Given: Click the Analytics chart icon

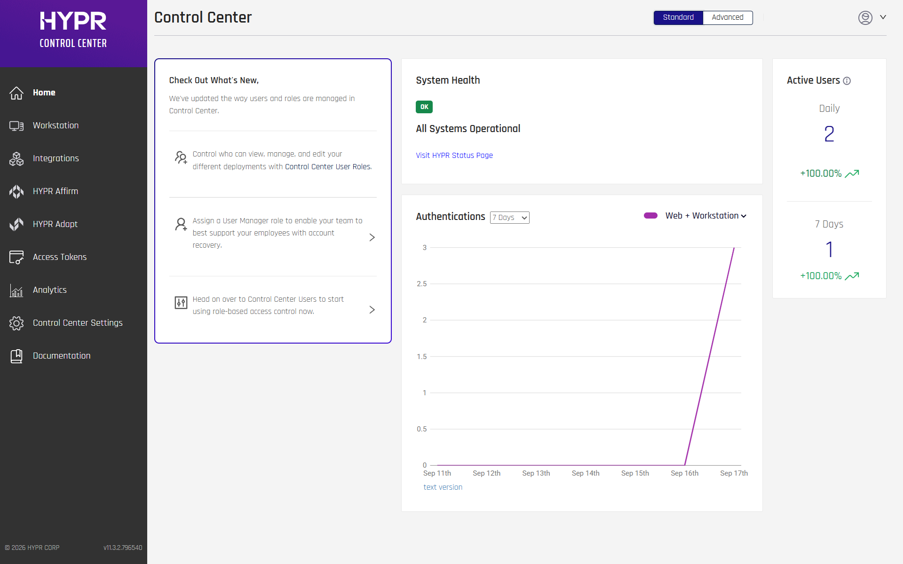Looking at the screenshot, I should (x=16, y=290).
